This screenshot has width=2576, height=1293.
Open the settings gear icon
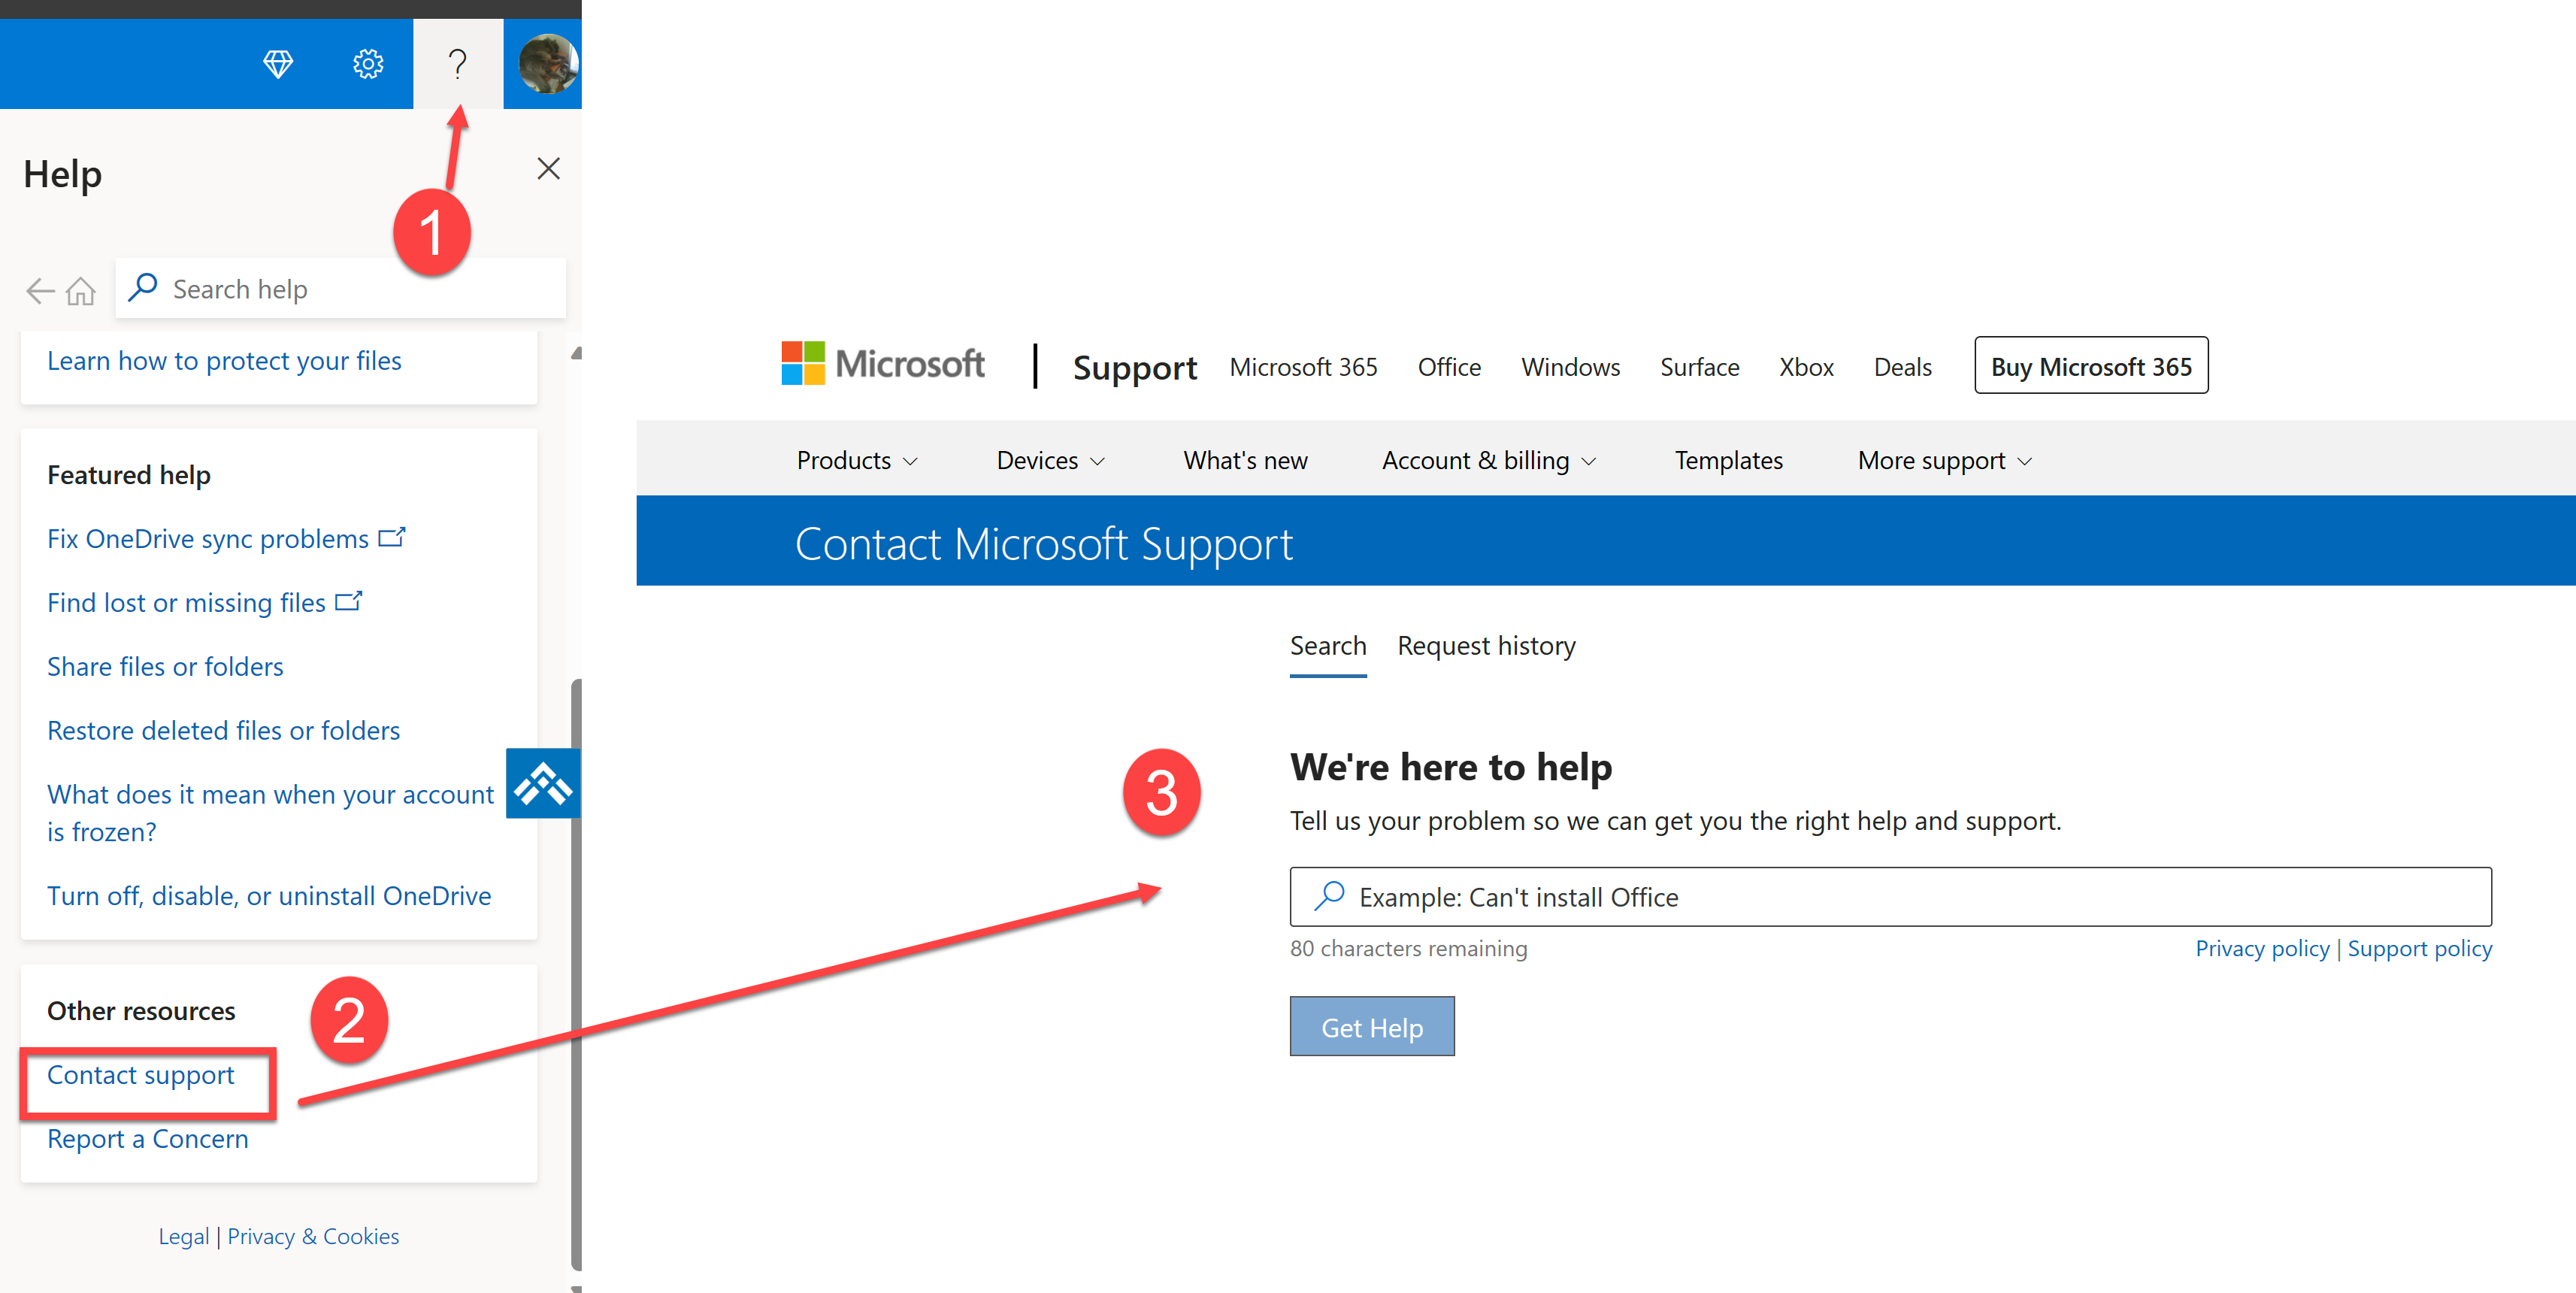click(x=368, y=64)
